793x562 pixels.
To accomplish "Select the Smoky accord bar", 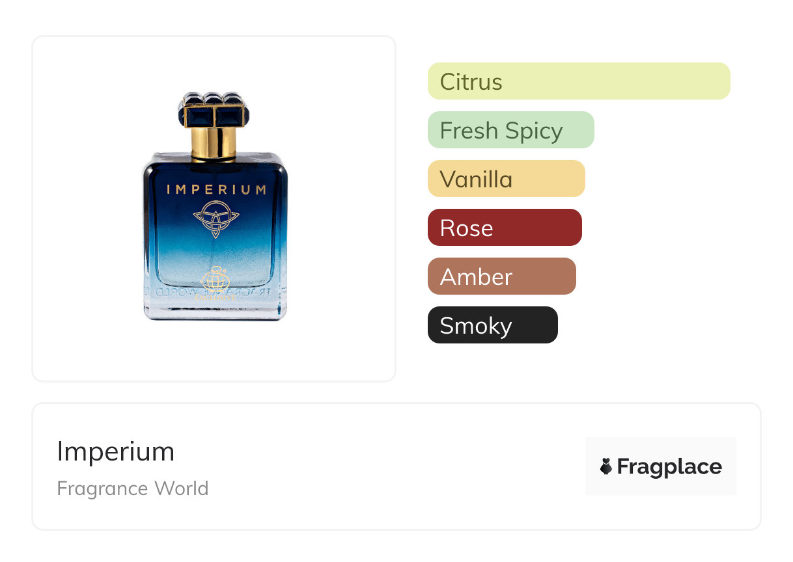I will (x=493, y=325).
